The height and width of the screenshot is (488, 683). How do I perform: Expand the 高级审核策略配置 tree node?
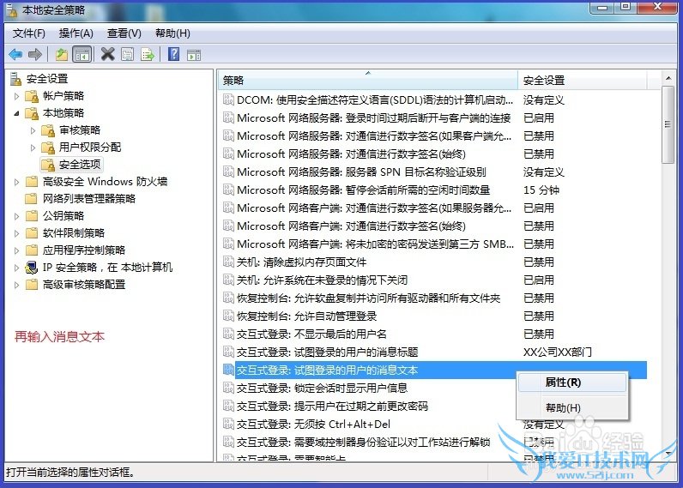16,285
